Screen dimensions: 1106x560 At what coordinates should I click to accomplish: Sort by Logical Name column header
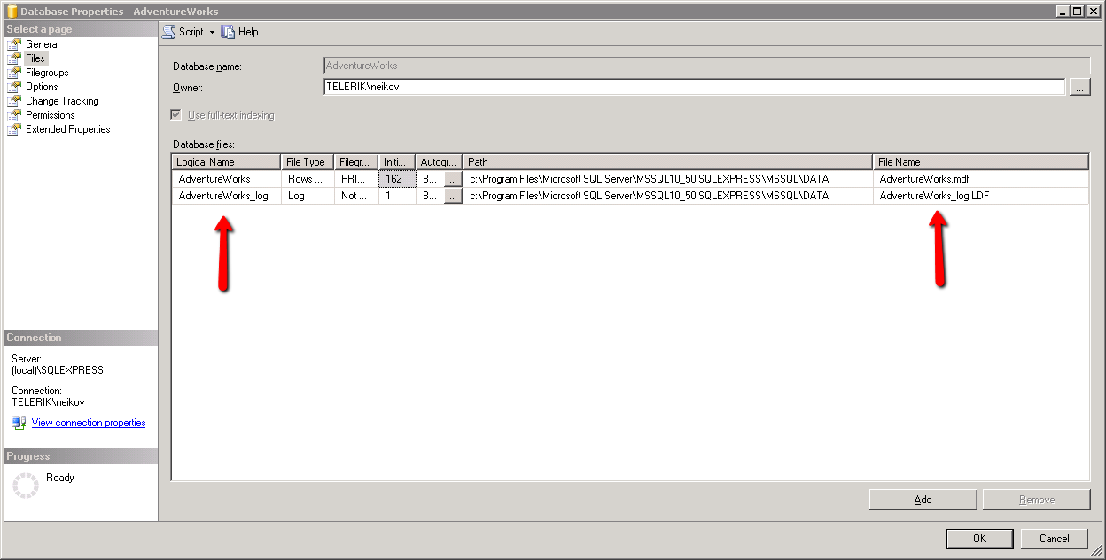pyautogui.click(x=226, y=162)
